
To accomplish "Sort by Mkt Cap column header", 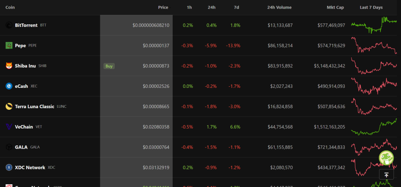I will pyautogui.click(x=336, y=7).
